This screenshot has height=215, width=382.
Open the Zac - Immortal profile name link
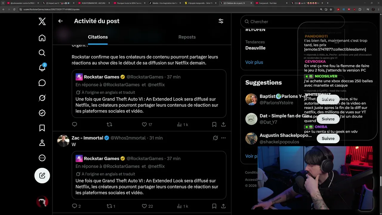87,138
